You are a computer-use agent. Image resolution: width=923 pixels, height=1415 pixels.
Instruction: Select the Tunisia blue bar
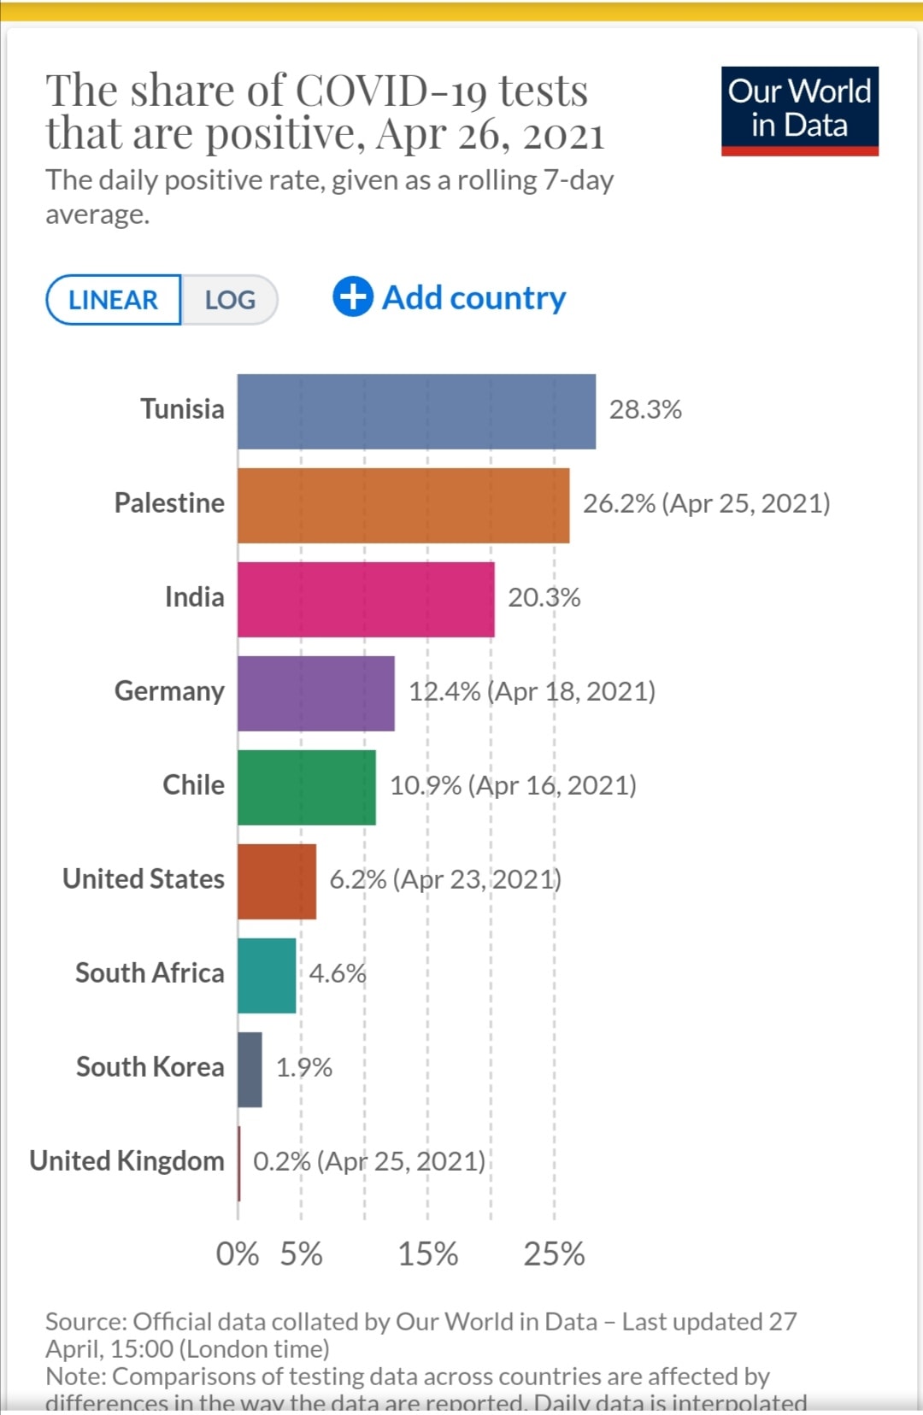tap(417, 412)
